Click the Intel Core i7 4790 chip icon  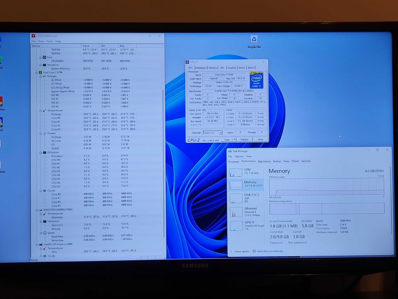[x=41, y=73]
